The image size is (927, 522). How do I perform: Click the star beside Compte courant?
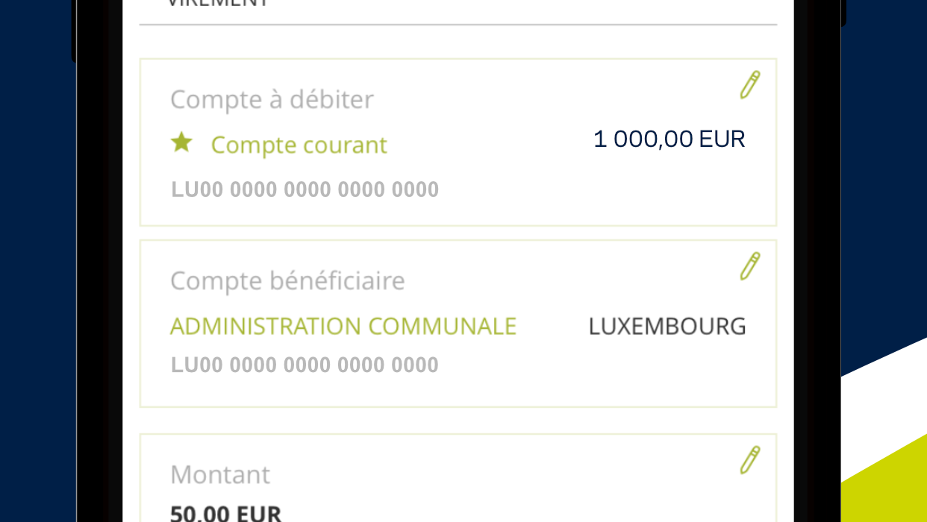click(181, 142)
